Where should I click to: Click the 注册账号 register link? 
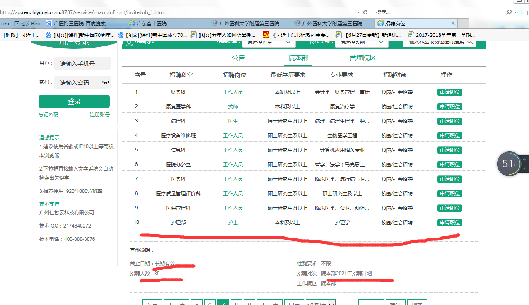pyautogui.click(x=100, y=115)
